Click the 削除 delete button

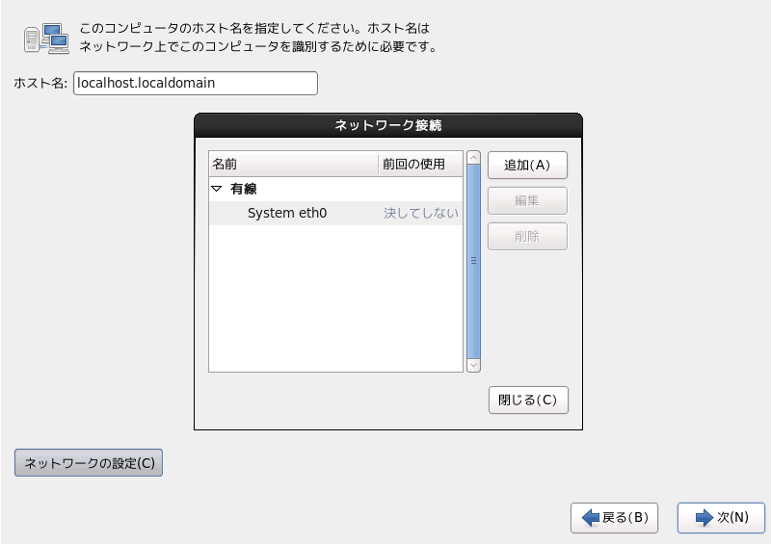click(x=527, y=237)
